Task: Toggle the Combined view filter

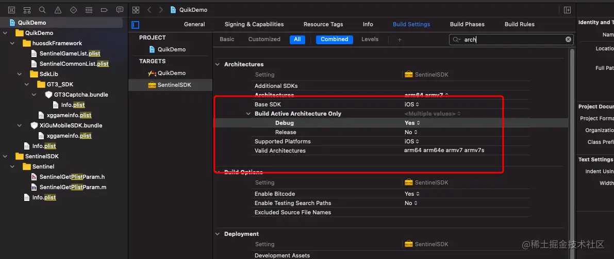Action: click(334, 39)
